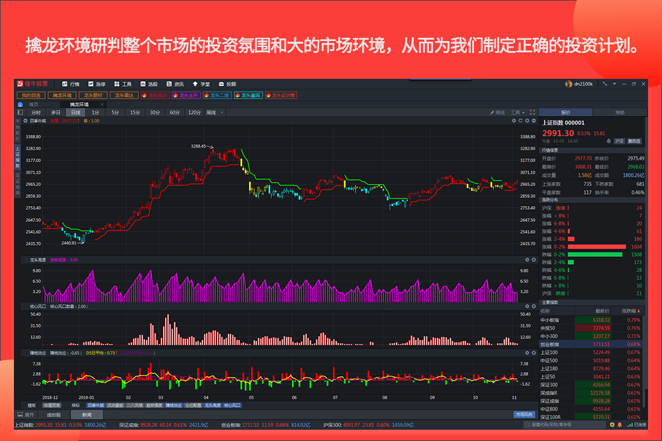Open the 选股 stock picker menu

click(149, 84)
